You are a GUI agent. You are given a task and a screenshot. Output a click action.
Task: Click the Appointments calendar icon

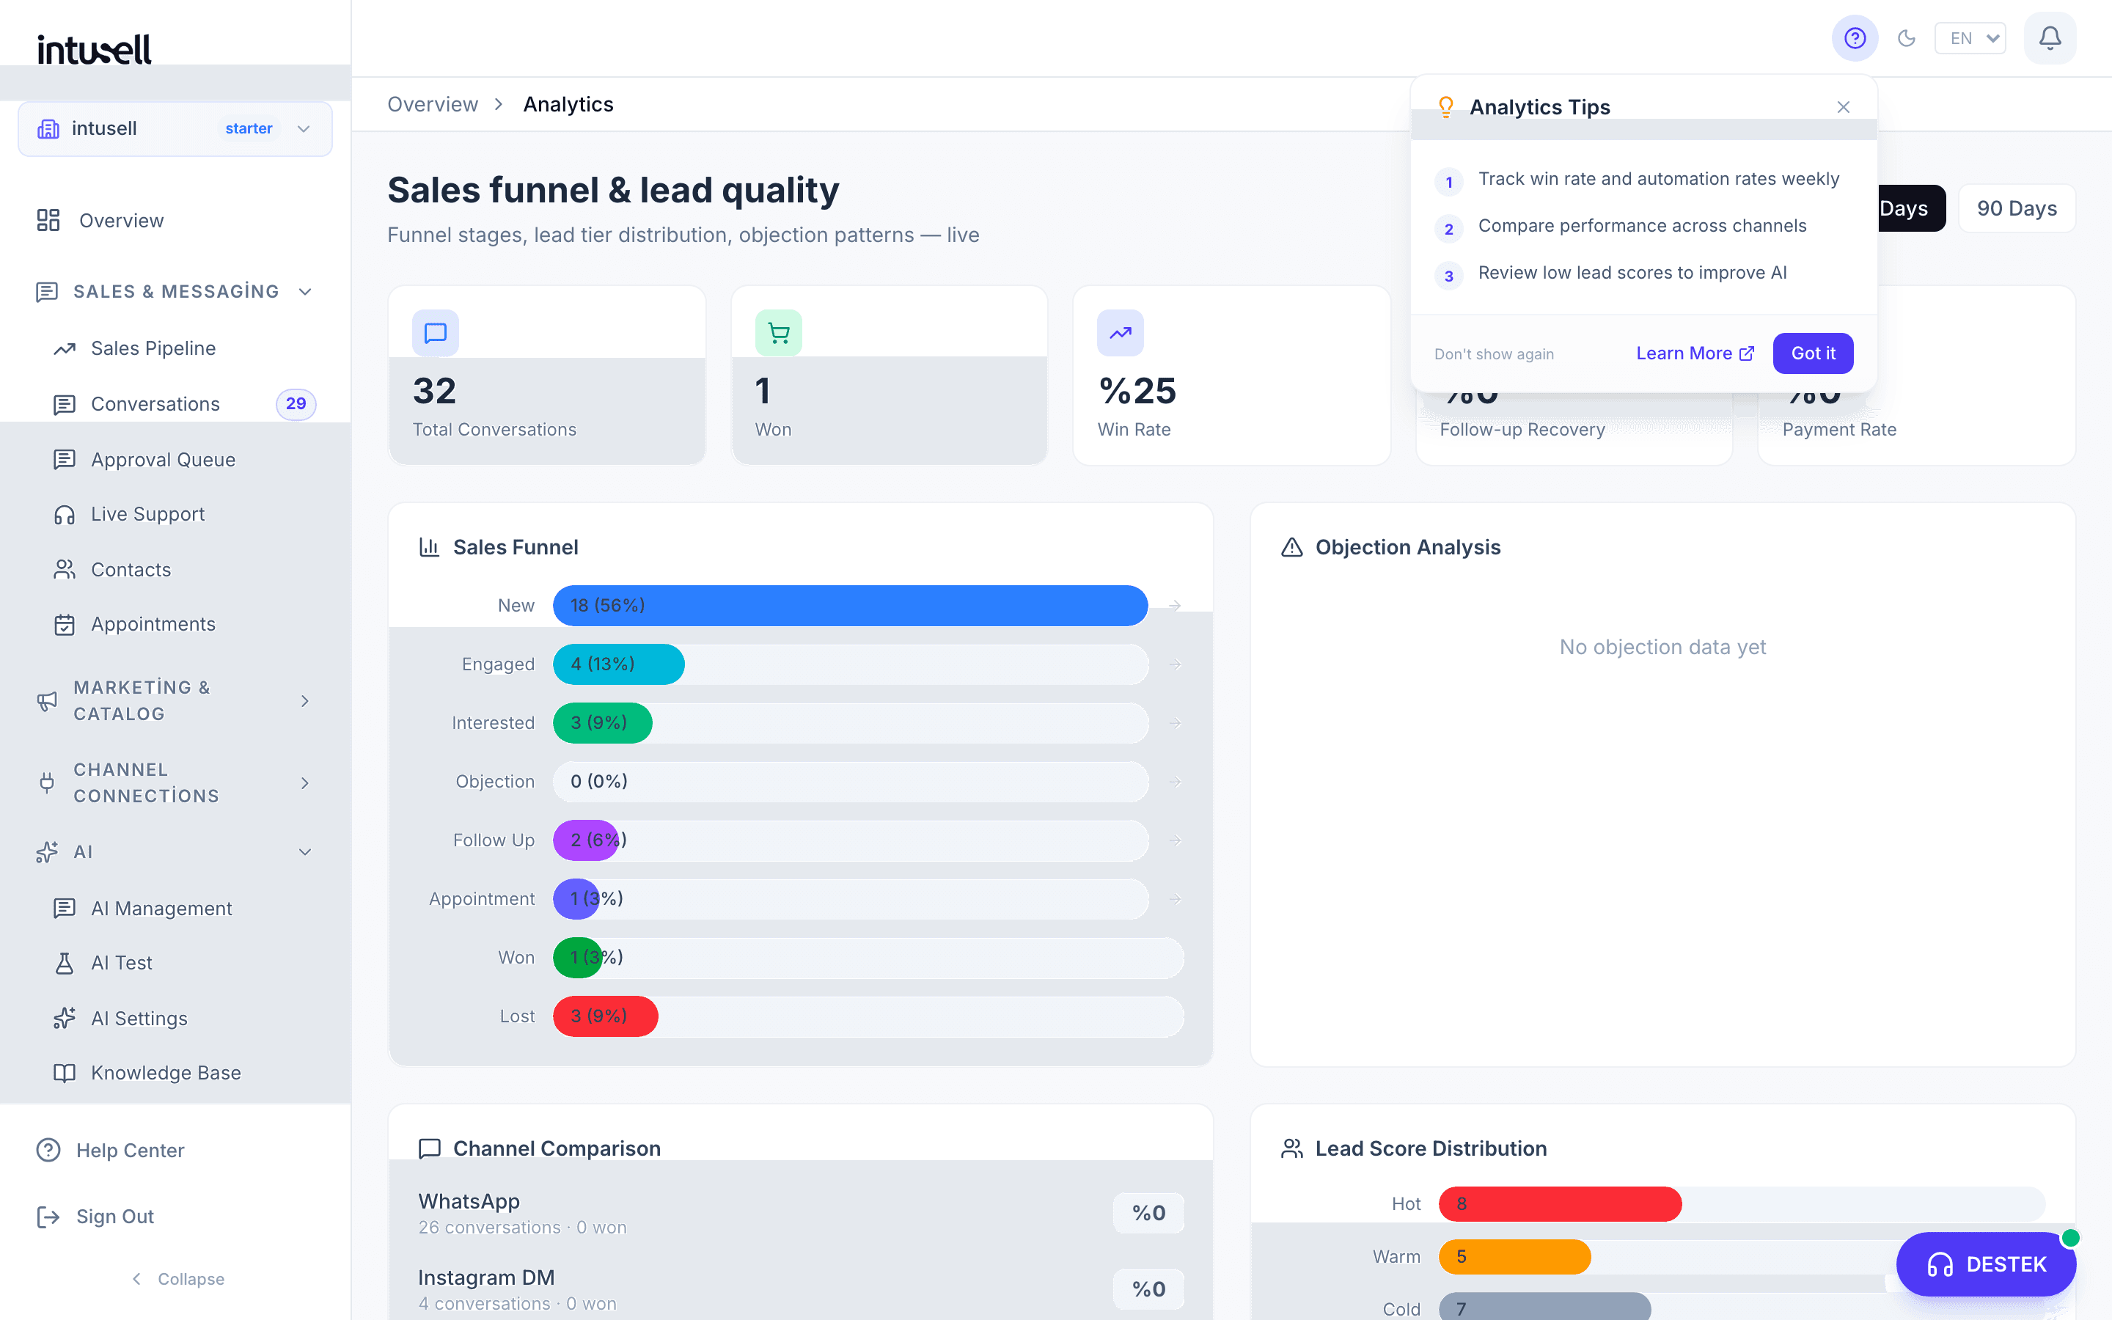tap(65, 625)
